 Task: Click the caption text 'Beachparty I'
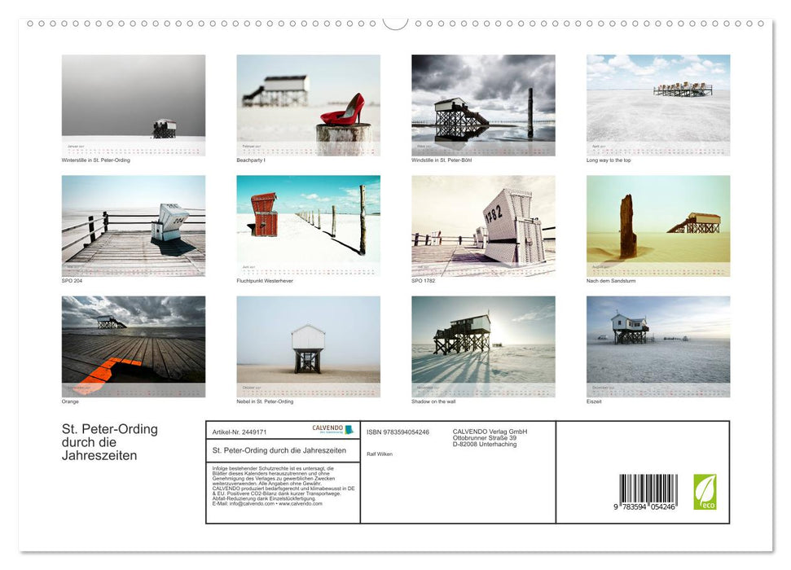[x=251, y=160]
